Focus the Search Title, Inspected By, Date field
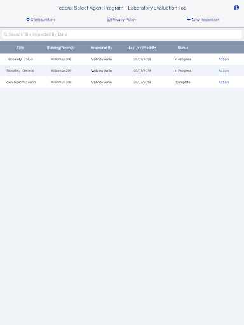This screenshot has width=244, height=325. 122,34
